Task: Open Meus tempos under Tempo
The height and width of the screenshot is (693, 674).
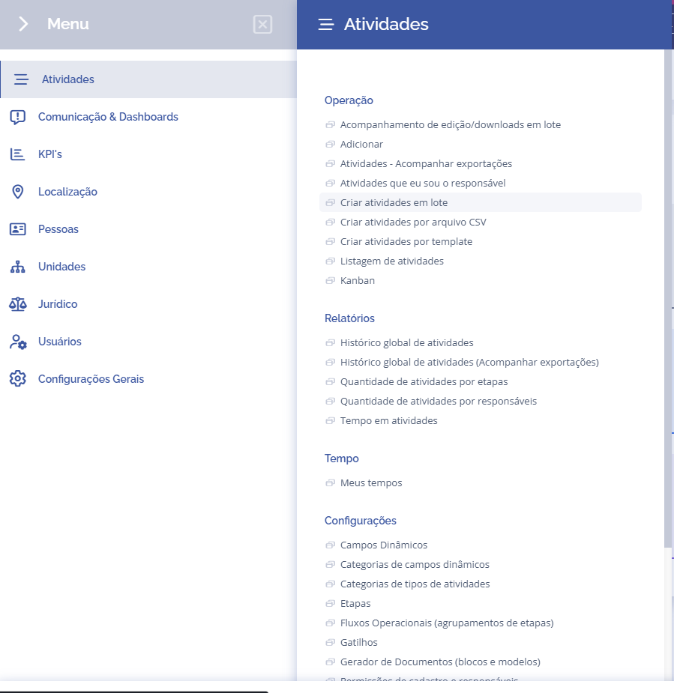Action: pyautogui.click(x=370, y=482)
